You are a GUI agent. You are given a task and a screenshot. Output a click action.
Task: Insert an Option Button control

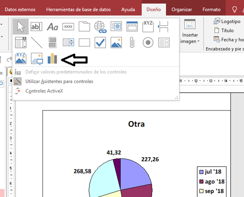click(x=148, y=42)
